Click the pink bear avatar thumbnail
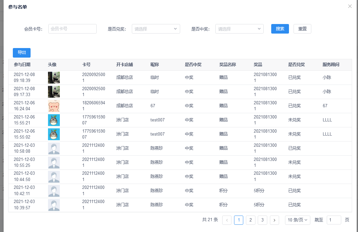The image size is (358, 232). pos(54,106)
